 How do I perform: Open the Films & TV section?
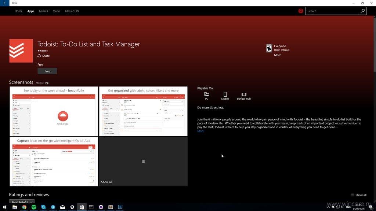coord(72,11)
